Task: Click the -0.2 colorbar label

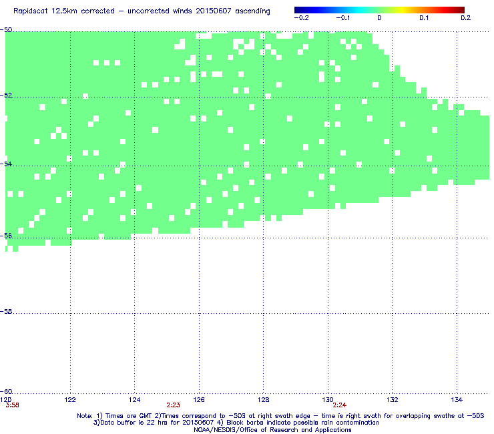Action: point(302,18)
